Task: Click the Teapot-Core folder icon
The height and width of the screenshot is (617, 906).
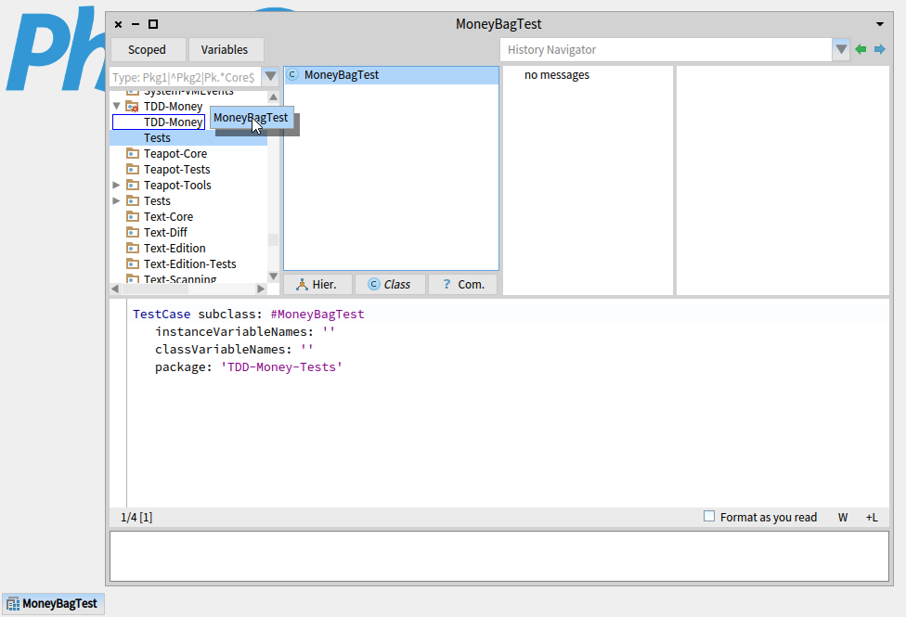Action: click(x=133, y=153)
